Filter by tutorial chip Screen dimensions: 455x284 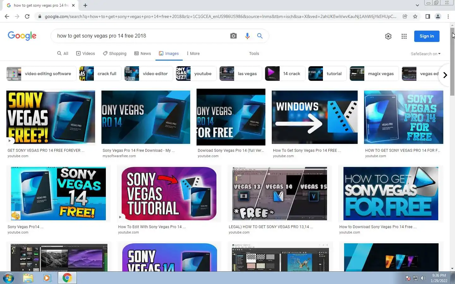(327, 74)
